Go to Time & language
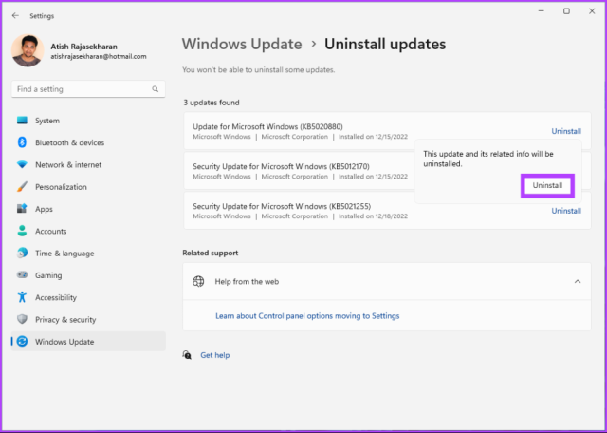Screen dimensions: 607x433 (88, 254)
